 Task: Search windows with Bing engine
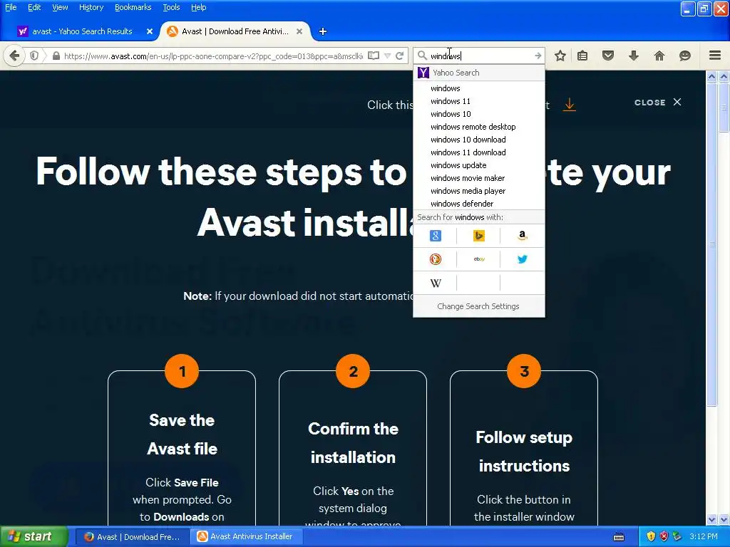tap(478, 236)
